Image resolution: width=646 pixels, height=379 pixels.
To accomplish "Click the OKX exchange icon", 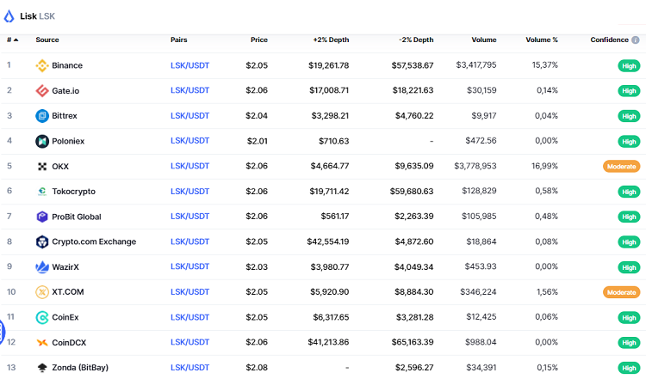I will [x=41, y=166].
